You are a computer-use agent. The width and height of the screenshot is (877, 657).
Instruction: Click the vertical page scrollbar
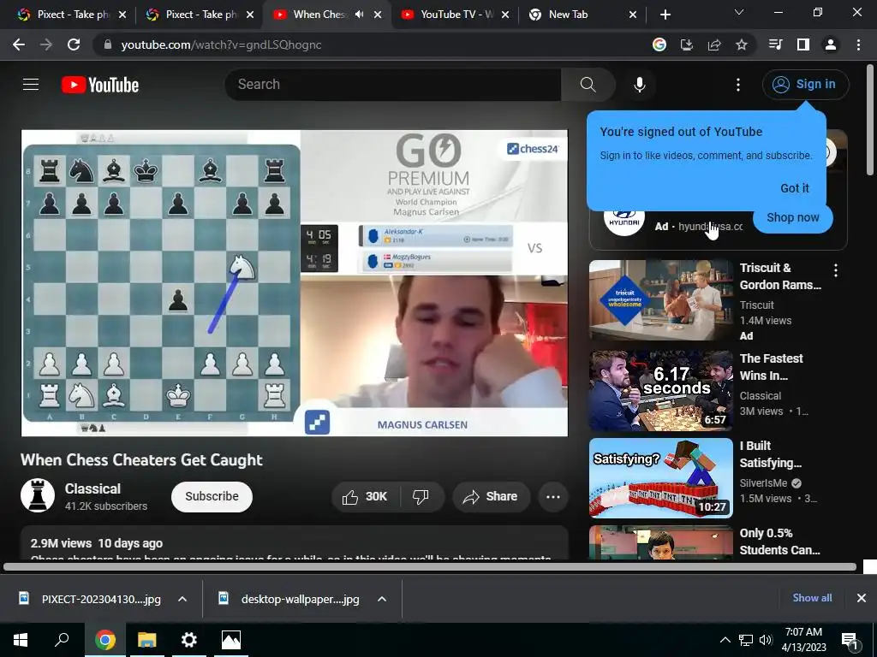click(x=870, y=120)
